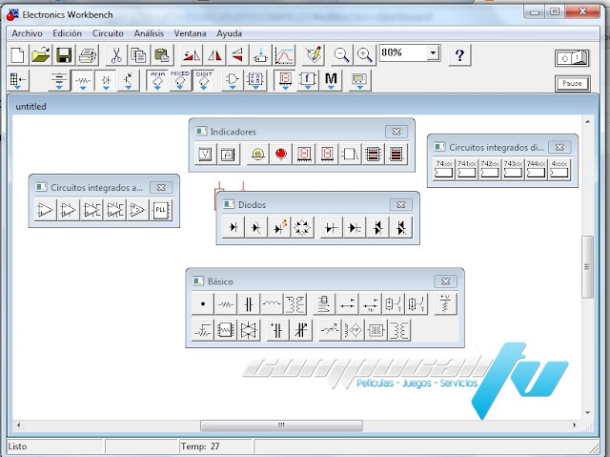Select the relay in Básico

click(324, 304)
